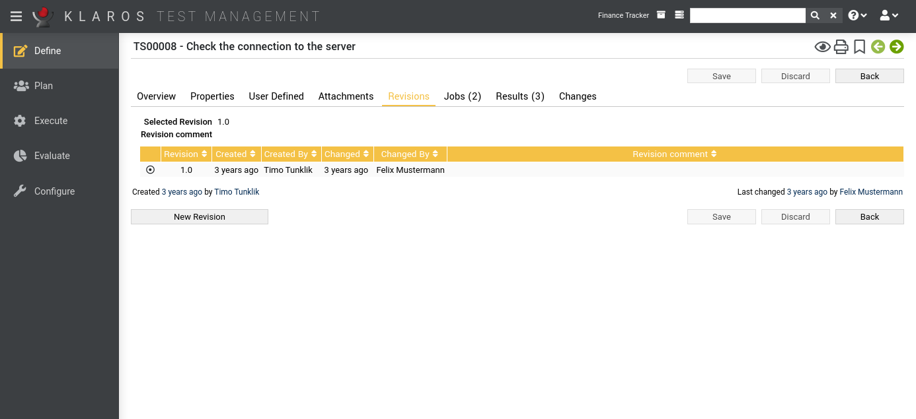Open the help dropdown menu
This screenshot has width=916, height=419.
click(x=857, y=15)
